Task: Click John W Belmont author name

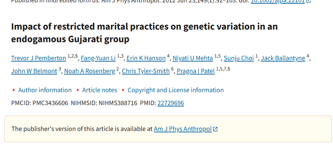Action: 34,71
